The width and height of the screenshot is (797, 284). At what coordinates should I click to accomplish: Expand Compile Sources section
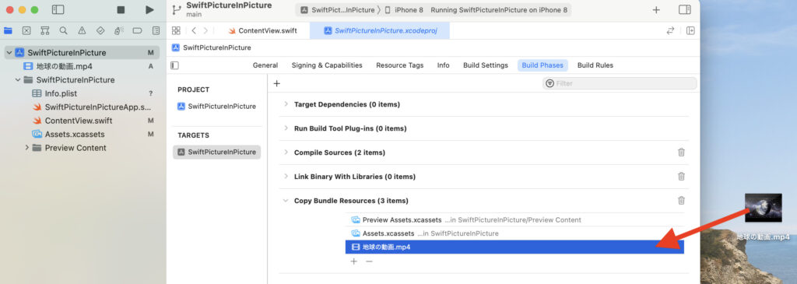coord(286,153)
